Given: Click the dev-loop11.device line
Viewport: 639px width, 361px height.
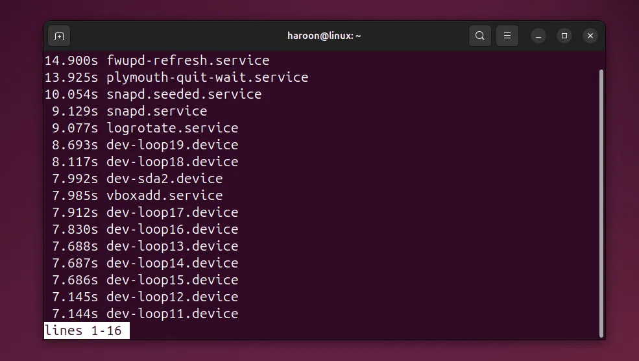Looking at the screenshot, I should click(x=172, y=314).
